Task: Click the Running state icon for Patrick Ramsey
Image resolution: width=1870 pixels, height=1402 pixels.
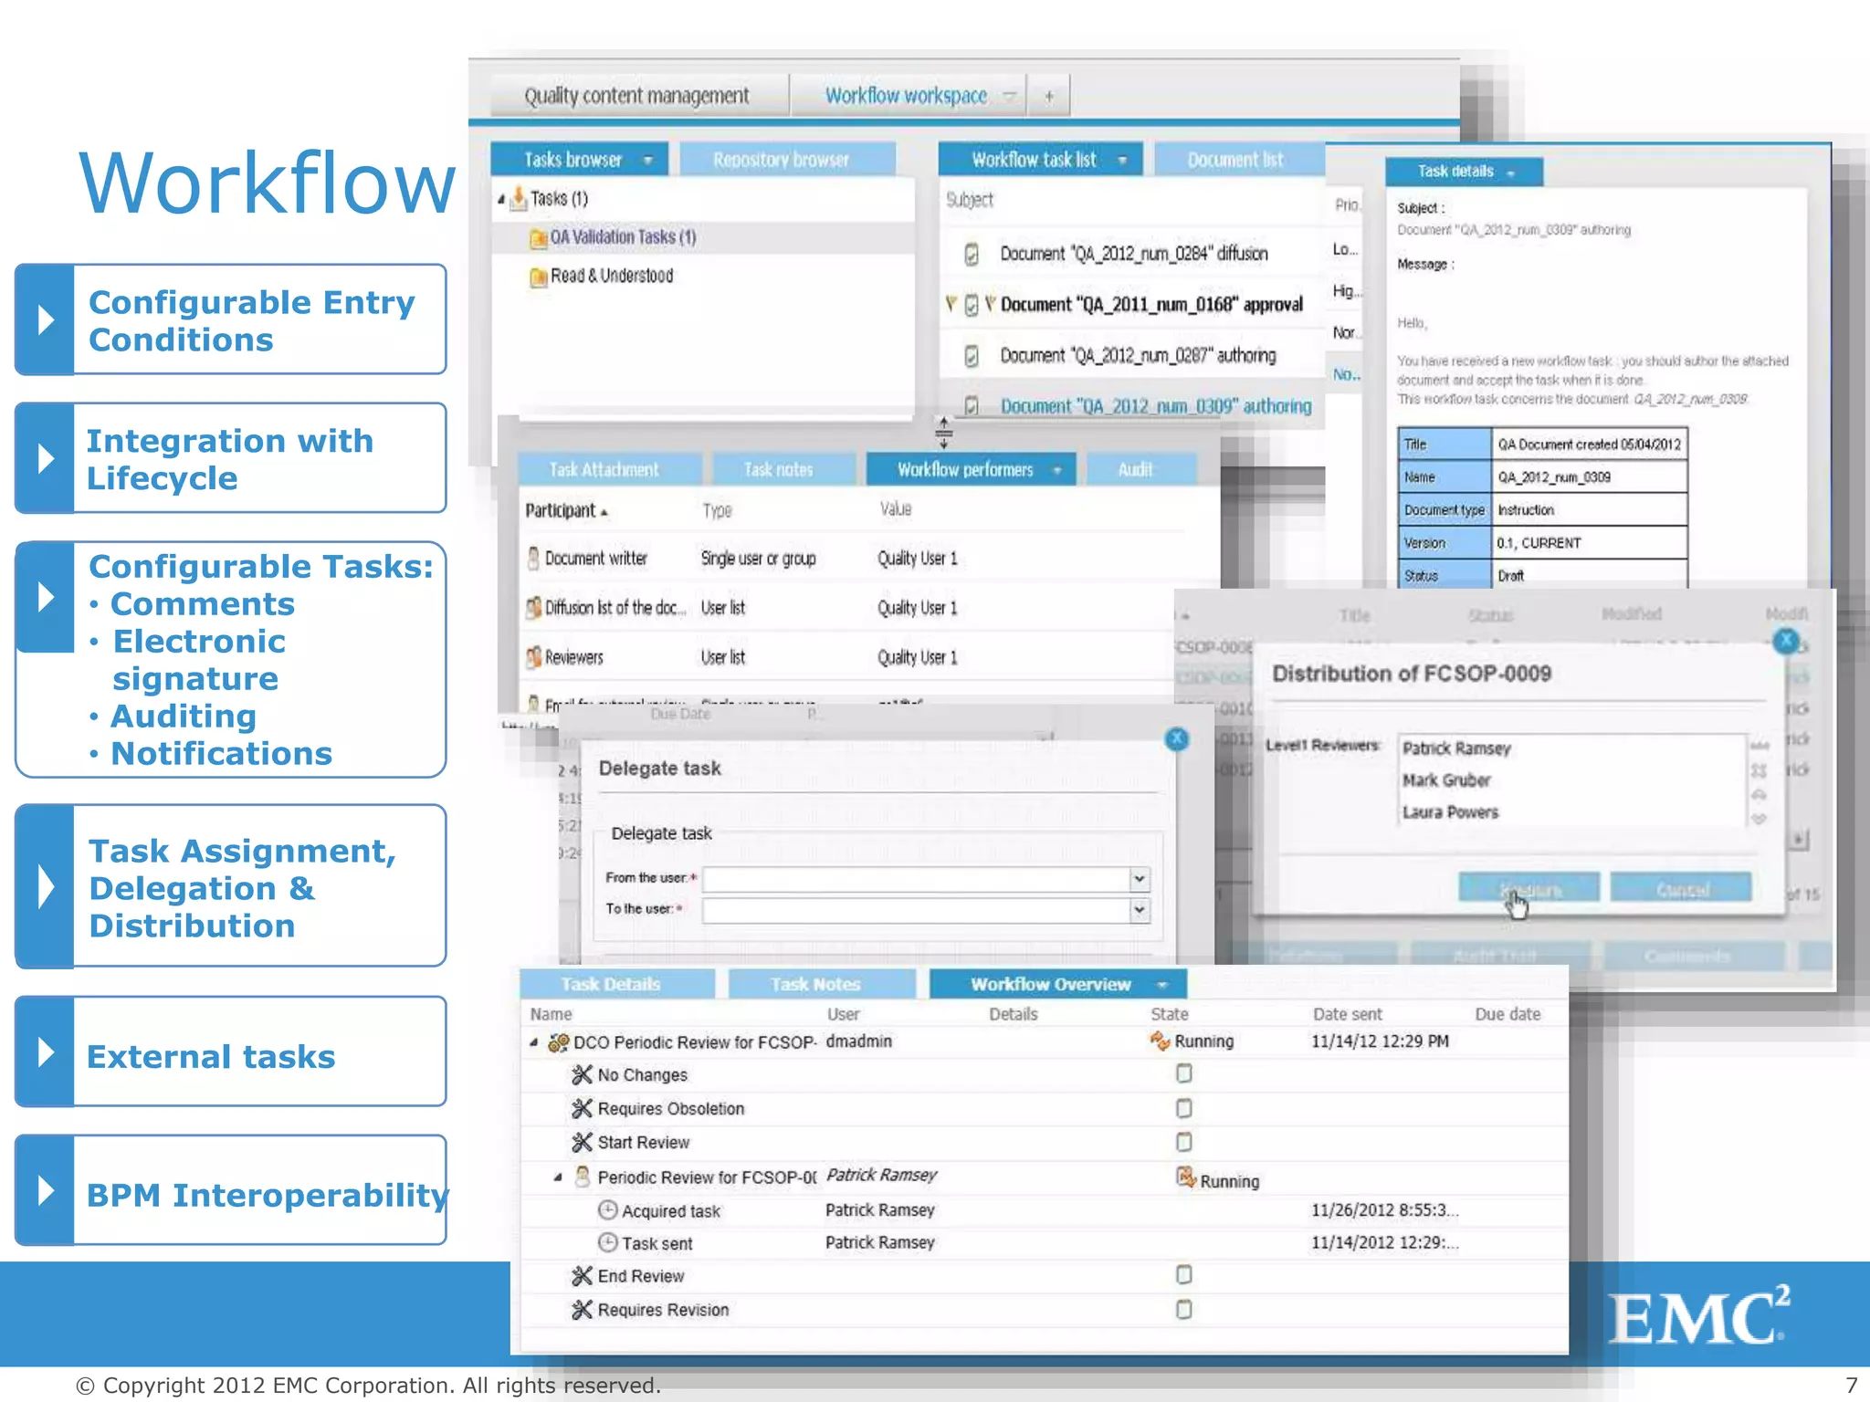Action: pyautogui.click(x=1185, y=1178)
